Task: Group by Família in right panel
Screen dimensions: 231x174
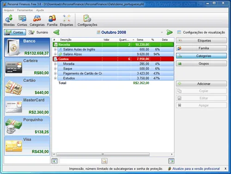Action: coord(201,48)
